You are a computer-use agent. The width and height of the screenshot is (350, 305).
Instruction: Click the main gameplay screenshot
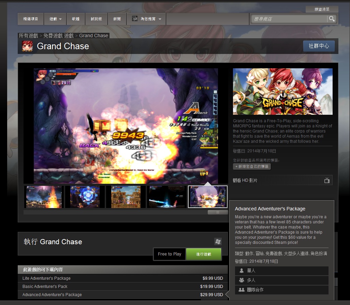click(126, 126)
